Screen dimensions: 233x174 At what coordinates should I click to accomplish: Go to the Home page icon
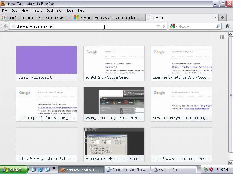tap(227, 26)
